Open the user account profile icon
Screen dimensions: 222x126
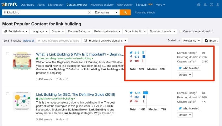point(218,5)
